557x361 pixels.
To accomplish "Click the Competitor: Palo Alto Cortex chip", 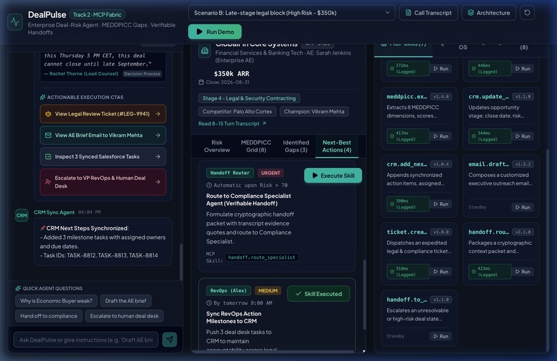I will click(237, 111).
